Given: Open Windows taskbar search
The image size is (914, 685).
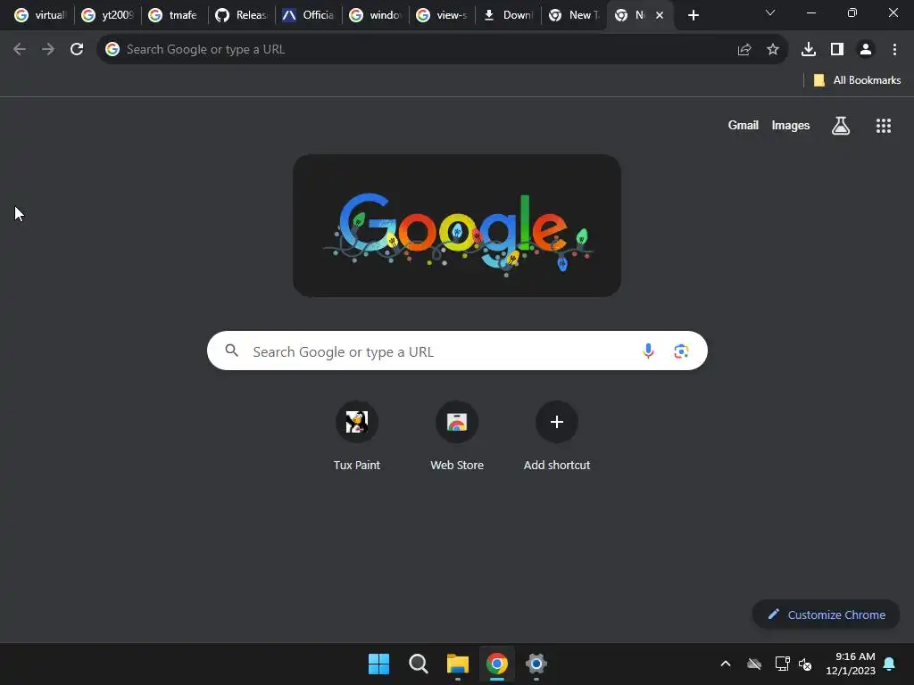Looking at the screenshot, I should (418, 664).
